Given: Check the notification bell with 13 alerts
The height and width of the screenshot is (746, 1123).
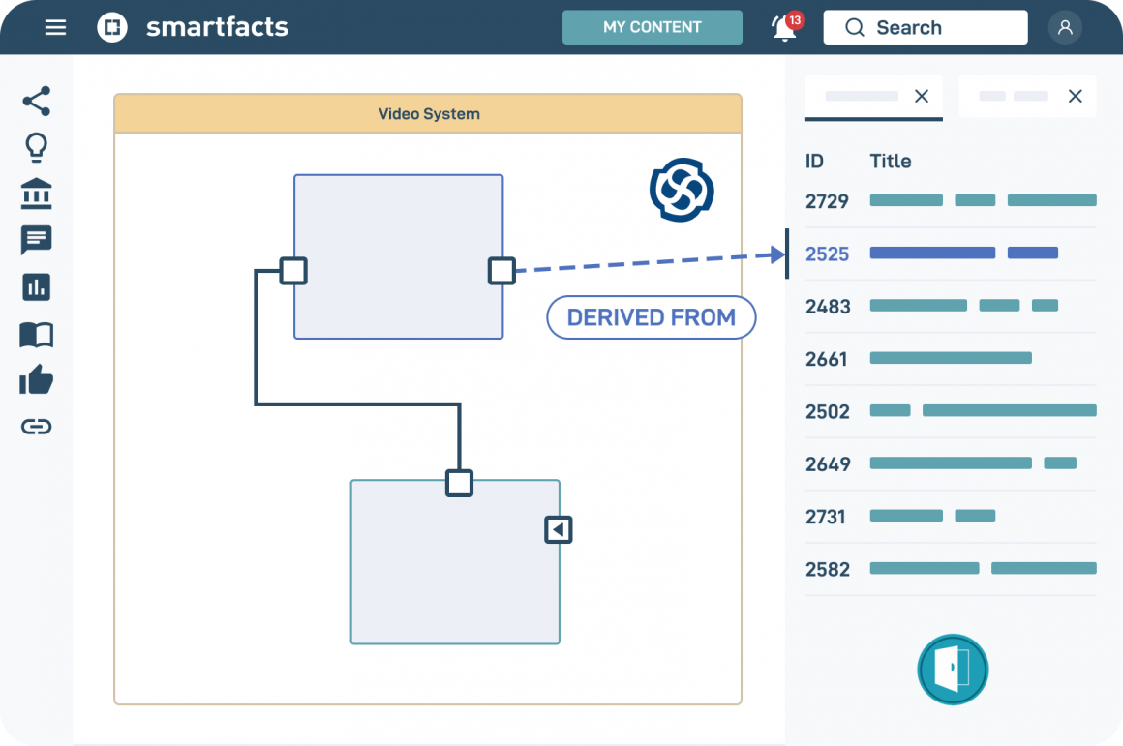Looking at the screenshot, I should [x=782, y=27].
